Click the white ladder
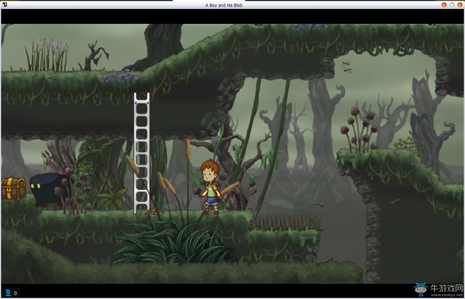The height and width of the screenshot is (299, 465). [x=142, y=153]
